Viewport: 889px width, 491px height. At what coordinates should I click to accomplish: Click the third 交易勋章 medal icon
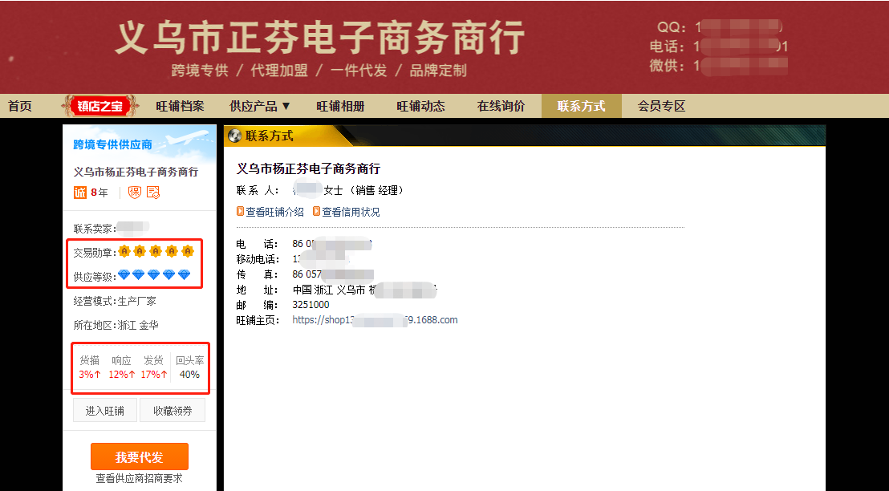[x=156, y=251]
